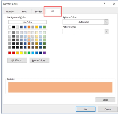This screenshot has height=114, width=119.
Task: Pick the black swatch in top row
Action: click(14, 27)
